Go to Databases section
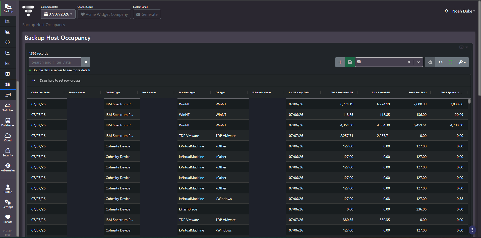Viewport: 481px width, 238px height. point(8,123)
